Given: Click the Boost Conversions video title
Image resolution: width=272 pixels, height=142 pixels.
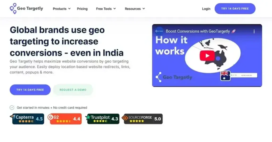Looking at the screenshot, I should (198, 31).
